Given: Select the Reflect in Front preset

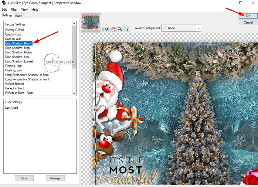Looking at the screenshot, I should tap(15, 88).
